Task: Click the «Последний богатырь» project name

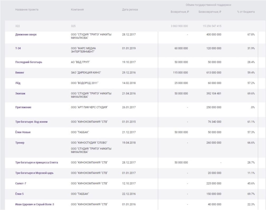Action: tap(29, 62)
